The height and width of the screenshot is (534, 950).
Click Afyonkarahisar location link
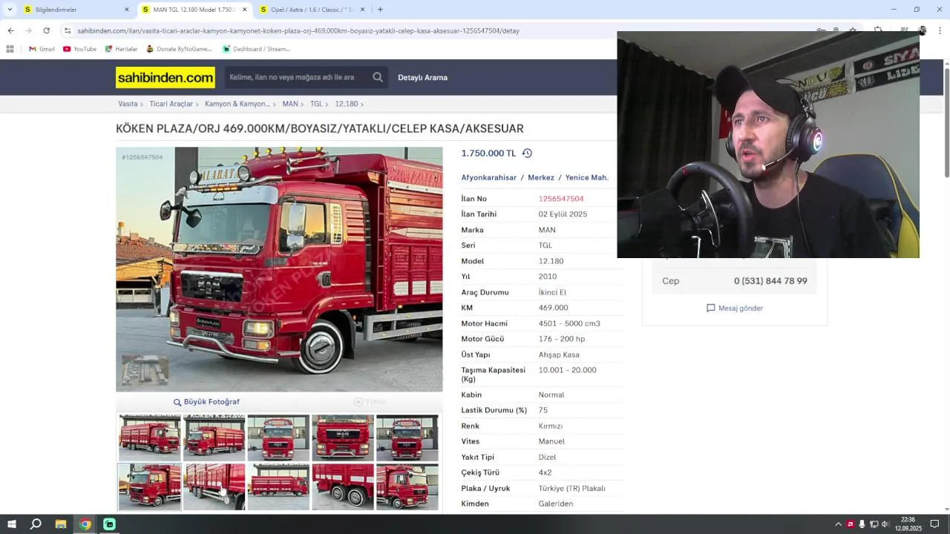pyautogui.click(x=489, y=177)
